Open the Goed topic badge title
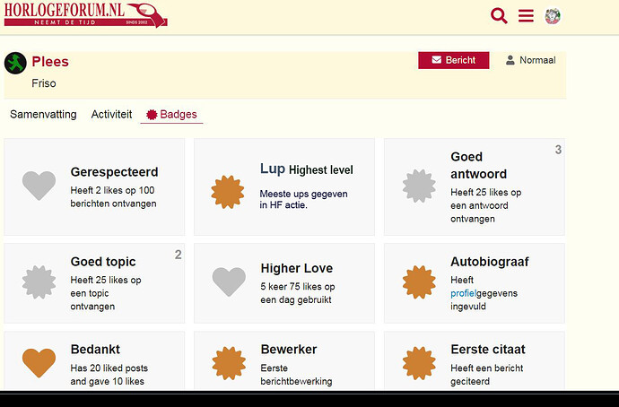The image size is (619, 407). tap(103, 262)
